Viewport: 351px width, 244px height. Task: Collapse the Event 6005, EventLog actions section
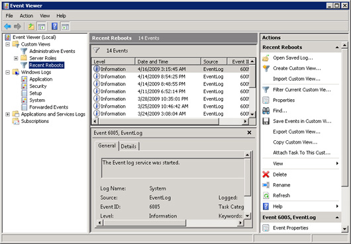click(x=337, y=218)
